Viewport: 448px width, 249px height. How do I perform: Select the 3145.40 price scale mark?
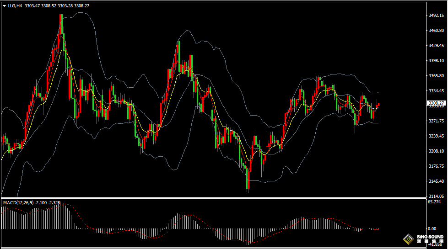coord(436,181)
